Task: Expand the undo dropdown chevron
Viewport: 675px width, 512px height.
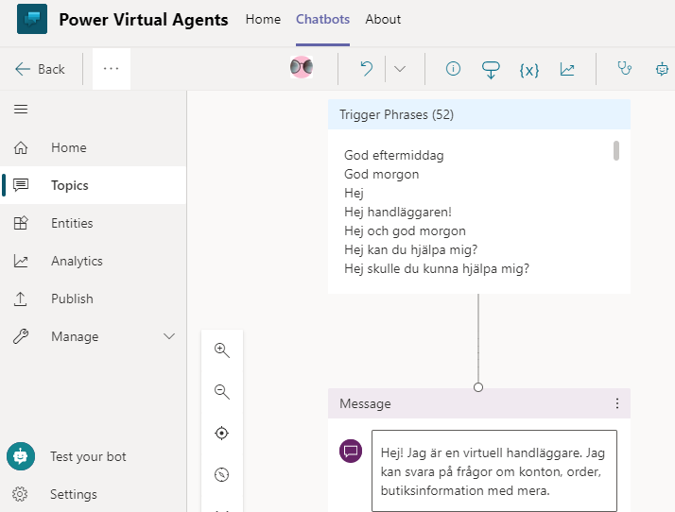Action: pos(400,69)
